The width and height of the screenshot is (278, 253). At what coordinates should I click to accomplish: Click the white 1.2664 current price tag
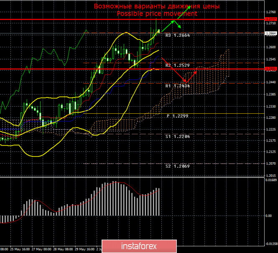tap(271, 33)
